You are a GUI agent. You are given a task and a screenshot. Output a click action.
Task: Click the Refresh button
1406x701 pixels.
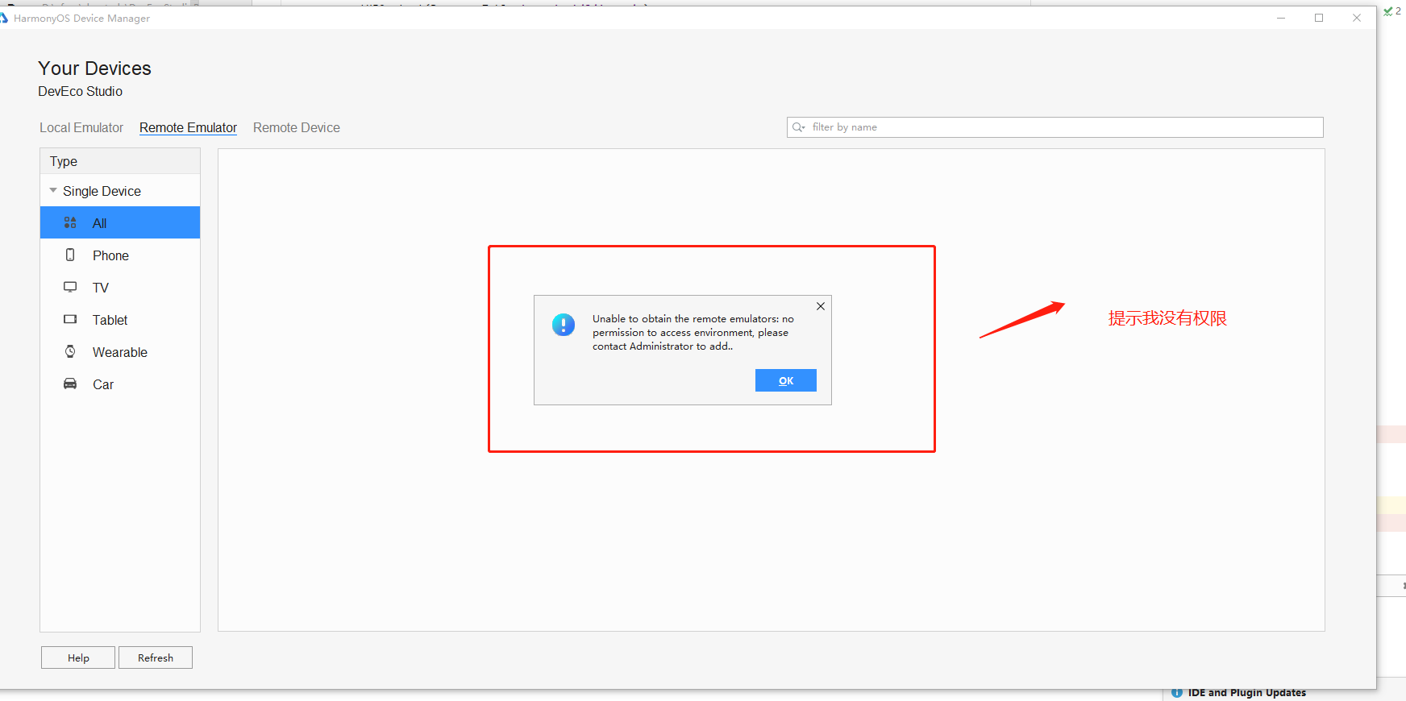coord(156,657)
